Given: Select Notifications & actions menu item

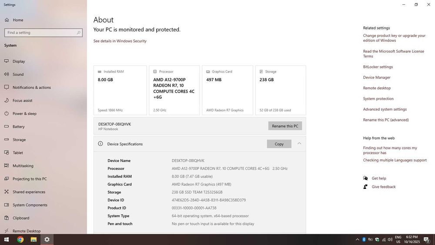Looking at the screenshot, I should [31, 87].
